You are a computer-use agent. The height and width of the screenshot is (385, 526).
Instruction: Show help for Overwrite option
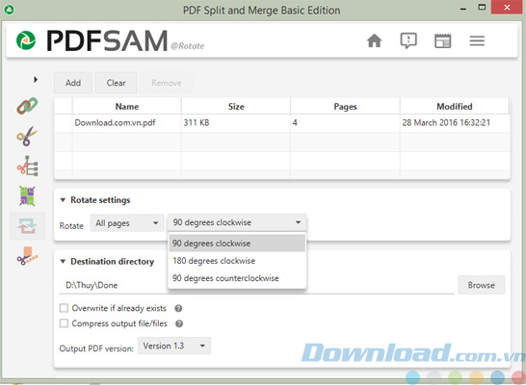(x=178, y=308)
